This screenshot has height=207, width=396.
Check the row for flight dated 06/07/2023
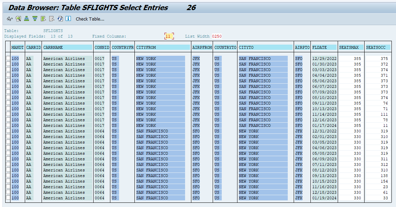[8, 86]
